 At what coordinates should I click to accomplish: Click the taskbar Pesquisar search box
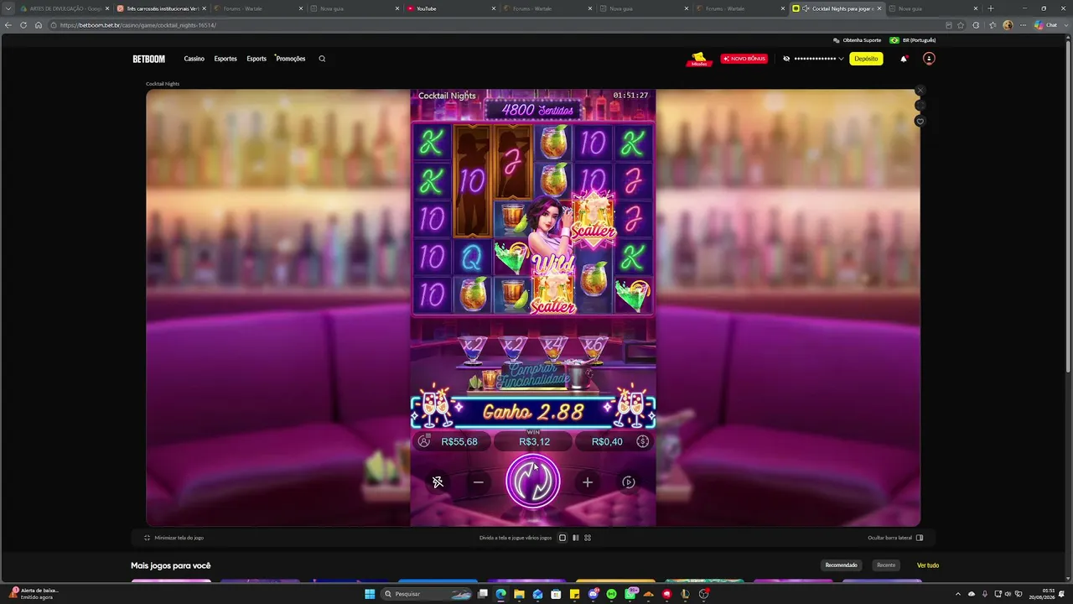[428, 594]
